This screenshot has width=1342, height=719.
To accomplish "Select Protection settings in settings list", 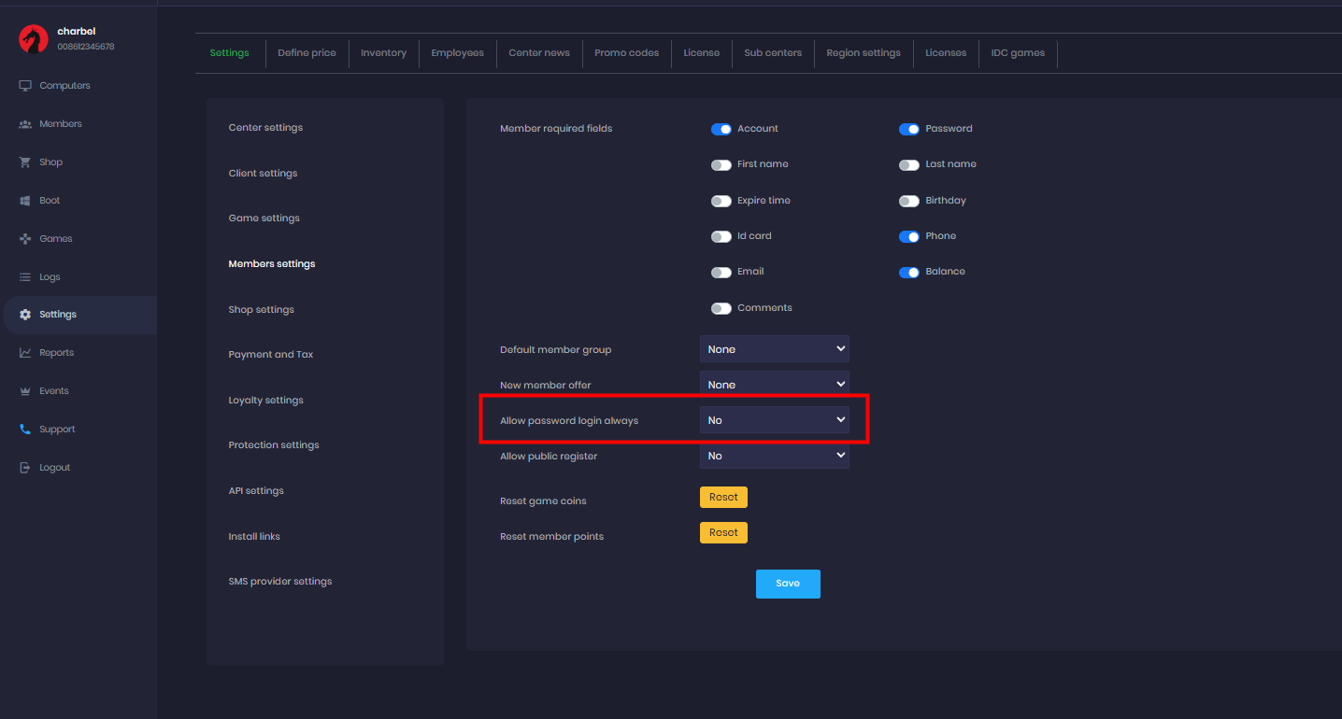I will (x=274, y=445).
